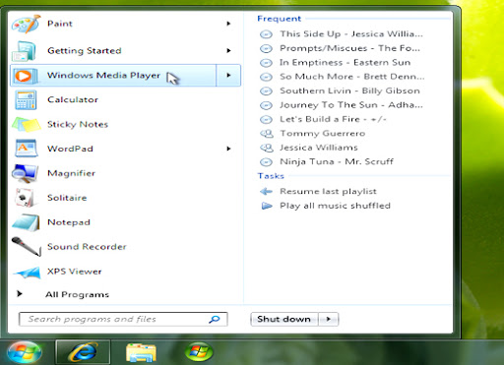The image size is (504, 365).
Task: Click the Resume last playlist arrow icon
Action: click(x=266, y=192)
